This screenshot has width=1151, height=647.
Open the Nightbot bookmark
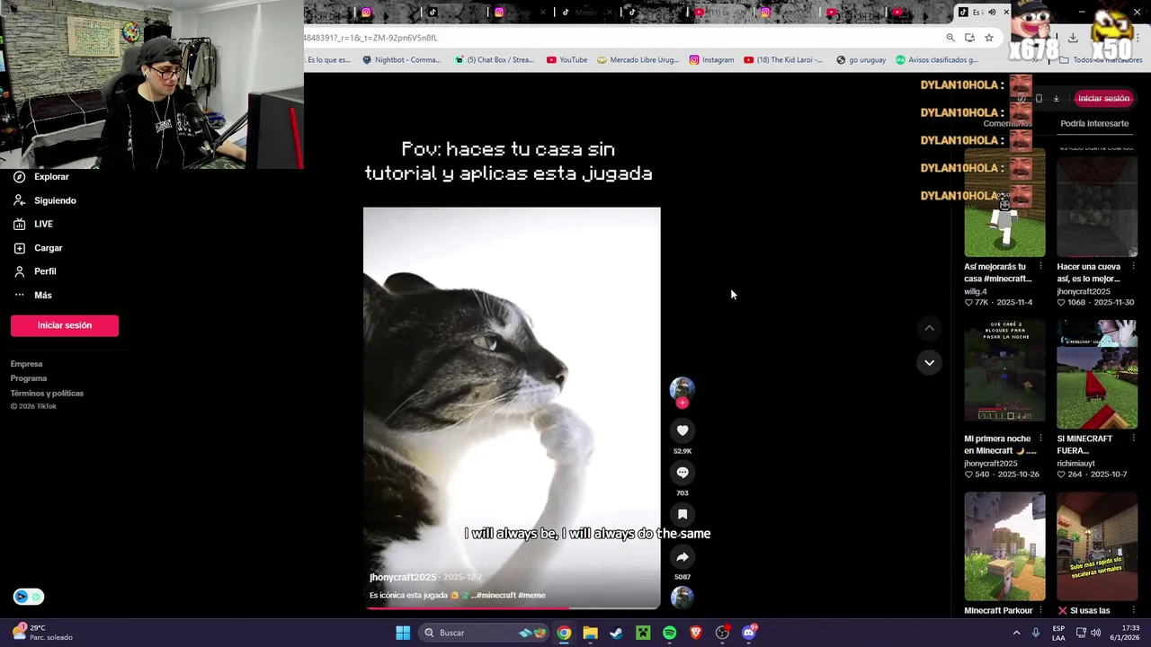point(401,60)
